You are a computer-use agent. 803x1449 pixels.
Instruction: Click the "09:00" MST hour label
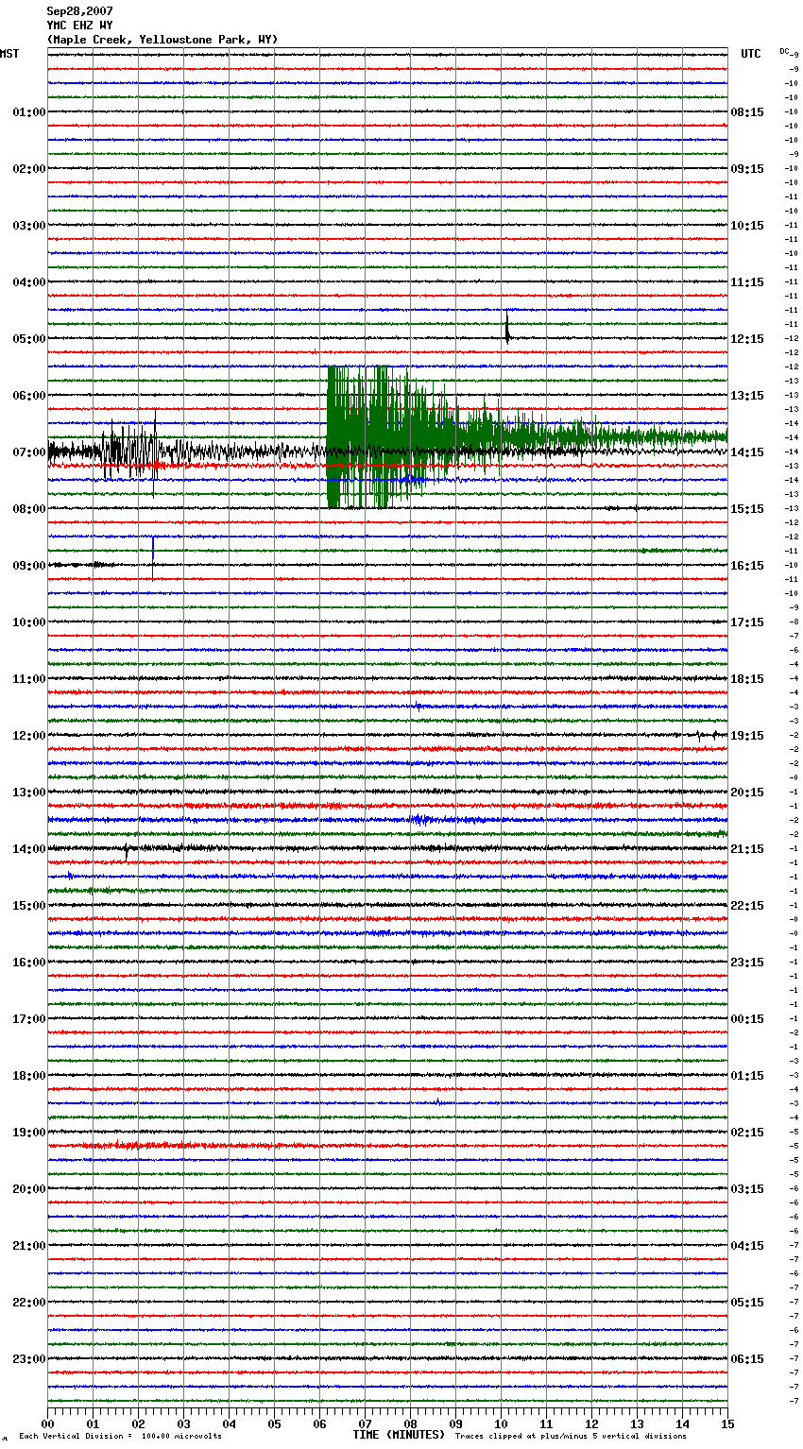(x=29, y=566)
